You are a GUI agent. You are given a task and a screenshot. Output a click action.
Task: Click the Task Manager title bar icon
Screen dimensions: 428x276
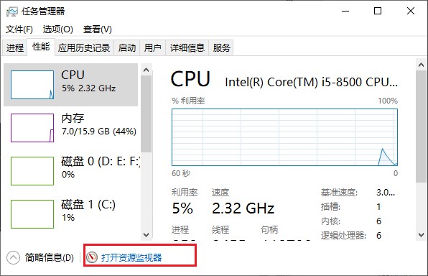12,11
